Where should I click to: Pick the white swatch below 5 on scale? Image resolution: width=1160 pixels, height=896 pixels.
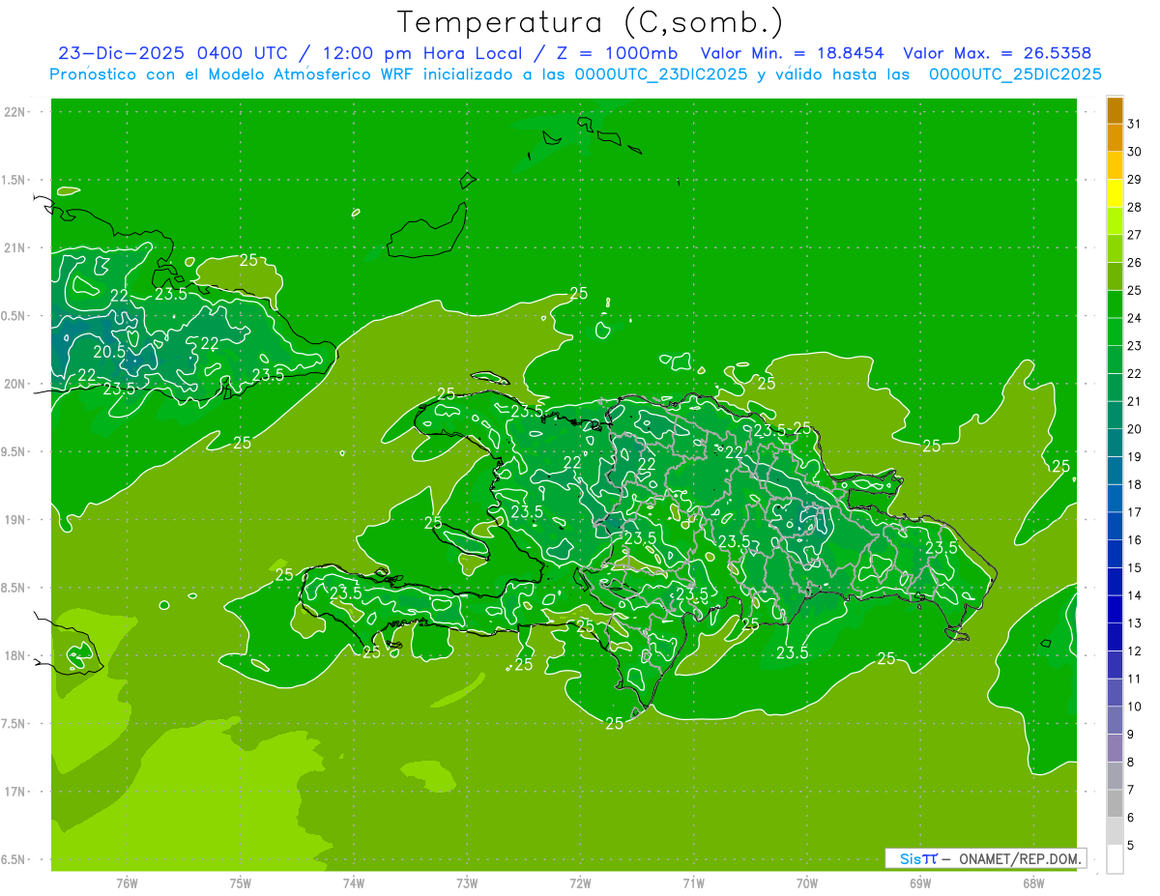point(1115,859)
